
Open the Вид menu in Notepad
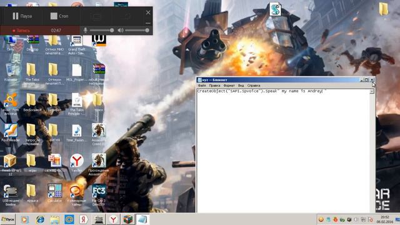(x=241, y=86)
